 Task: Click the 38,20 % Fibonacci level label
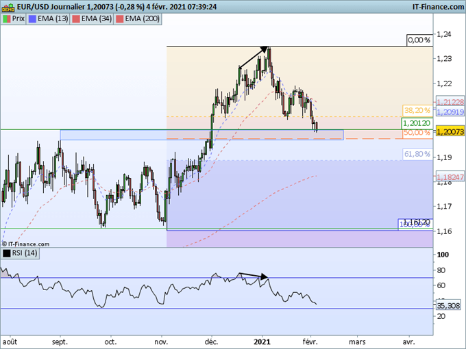tap(417, 110)
